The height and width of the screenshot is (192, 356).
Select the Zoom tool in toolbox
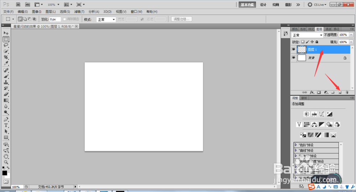(x=6, y=162)
